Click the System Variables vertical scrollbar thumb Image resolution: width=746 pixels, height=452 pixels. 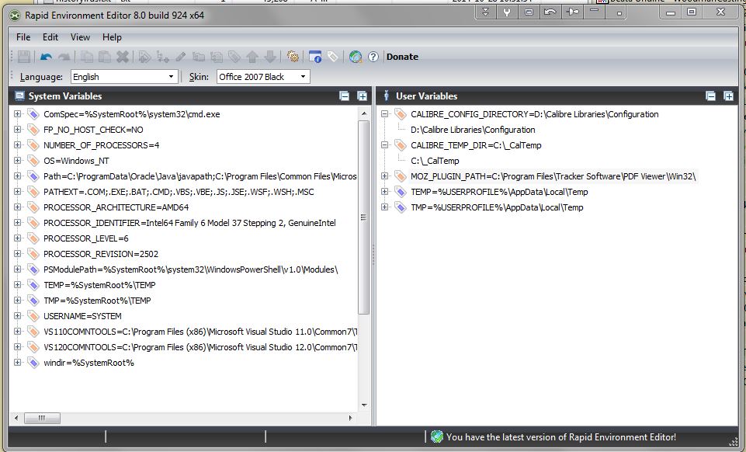(364, 217)
